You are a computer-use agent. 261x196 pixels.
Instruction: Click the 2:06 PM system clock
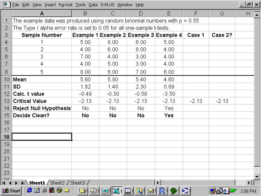point(248,191)
